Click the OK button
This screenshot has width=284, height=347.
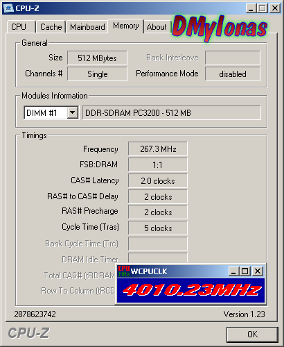point(252,335)
